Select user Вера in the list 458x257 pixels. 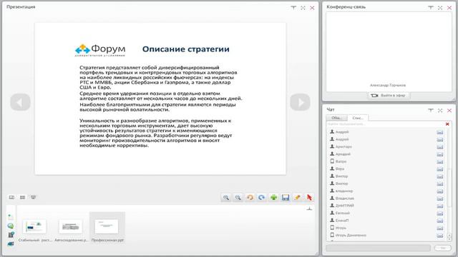(340, 169)
